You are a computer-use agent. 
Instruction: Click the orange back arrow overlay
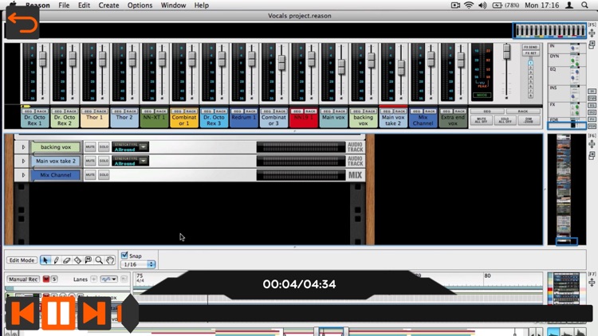[22, 23]
